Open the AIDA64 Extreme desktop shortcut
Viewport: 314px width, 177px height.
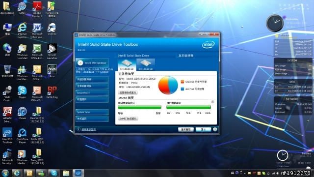(x=7, y=115)
